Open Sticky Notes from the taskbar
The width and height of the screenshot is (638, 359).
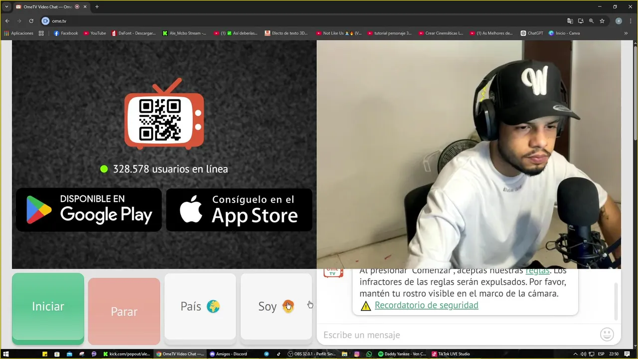click(x=44, y=354)
